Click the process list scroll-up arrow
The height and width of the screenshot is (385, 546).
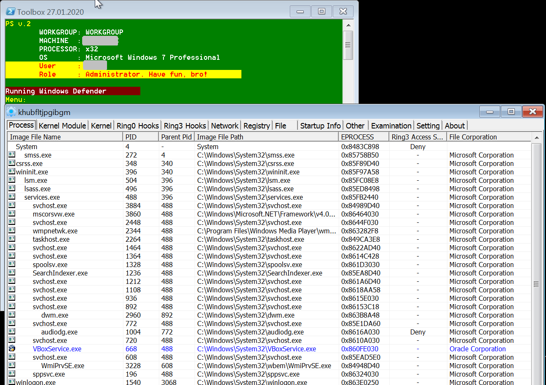pos(536,137)
